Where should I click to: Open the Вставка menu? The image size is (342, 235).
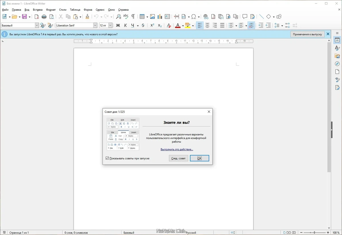click(38, 9)
